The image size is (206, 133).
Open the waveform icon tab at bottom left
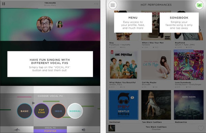pyautogui.click(x=17, y=130)
